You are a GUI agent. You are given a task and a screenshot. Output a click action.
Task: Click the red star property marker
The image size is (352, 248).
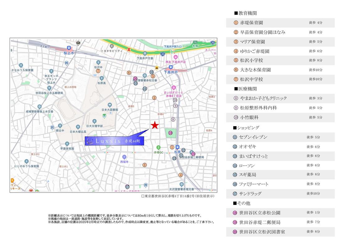(155, 125)
